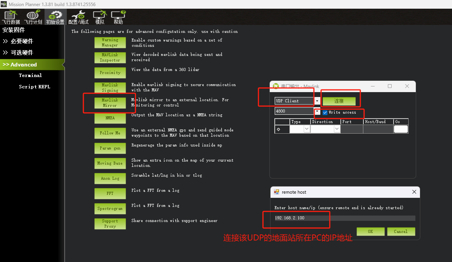Click the 连接 connect button

click(x=340, y=101)
